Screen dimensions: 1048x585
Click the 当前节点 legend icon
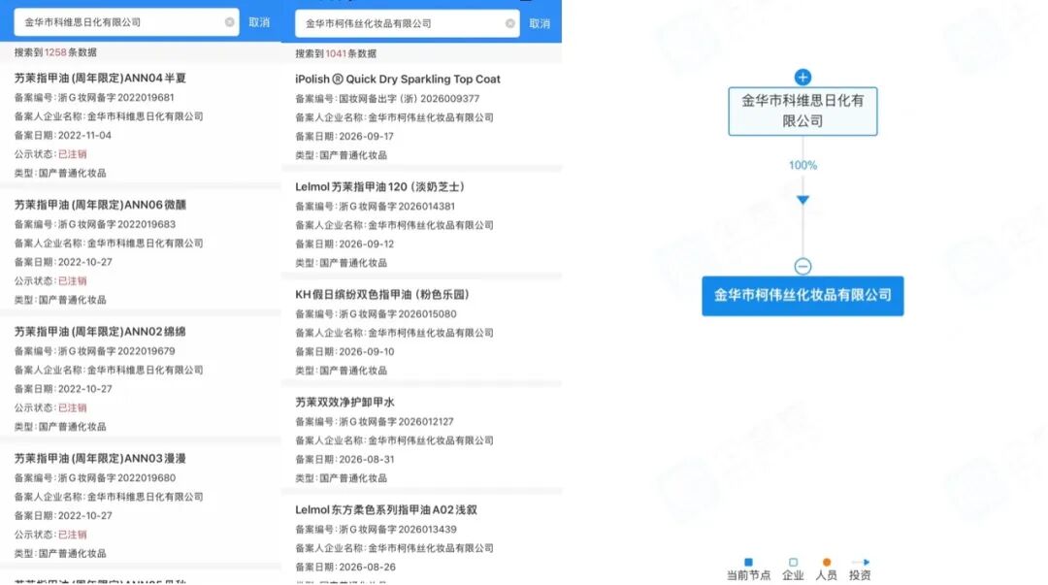point(748,563)
